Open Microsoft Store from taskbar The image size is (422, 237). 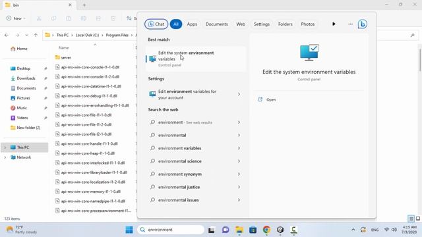[x=253, y=230]
